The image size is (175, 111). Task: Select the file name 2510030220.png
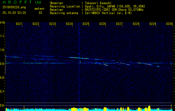click(14, 7)
